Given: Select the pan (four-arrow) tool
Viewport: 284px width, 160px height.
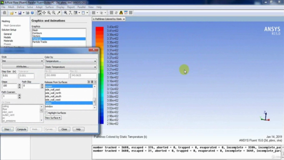Looking at the screenshot, I should pyautogui.click(x=44, y=13).
